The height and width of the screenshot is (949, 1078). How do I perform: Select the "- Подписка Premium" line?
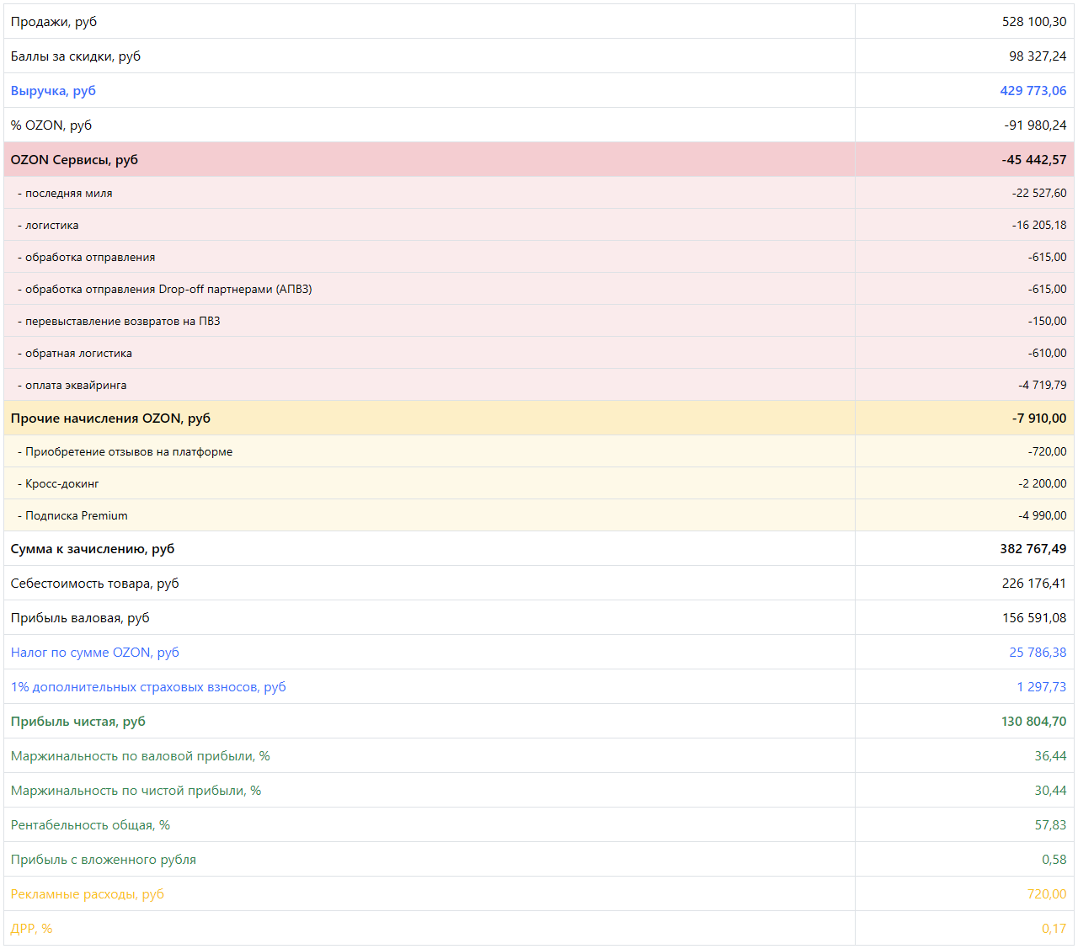tap(76, 516)
